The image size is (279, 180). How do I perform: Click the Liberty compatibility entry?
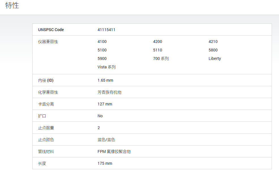pos(215,58)
